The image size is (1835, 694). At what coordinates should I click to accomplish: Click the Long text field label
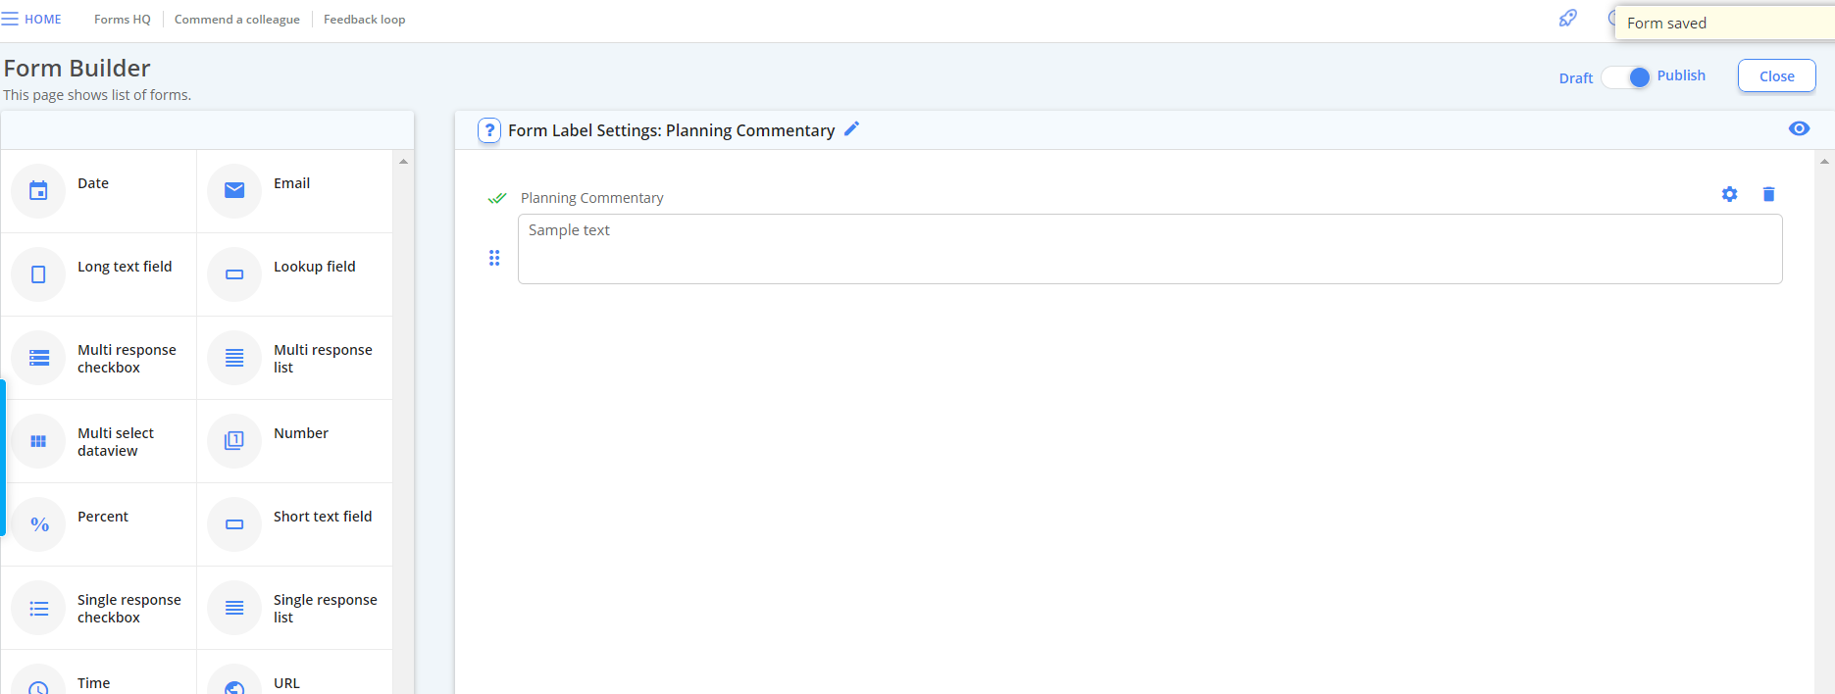click(125, 267)
